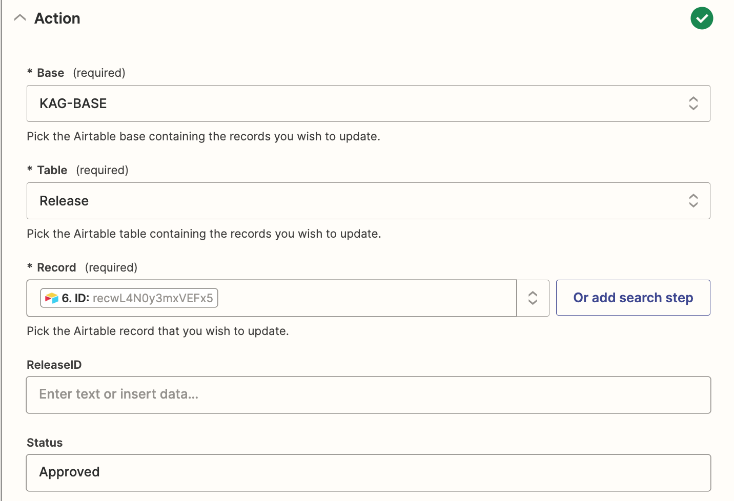Viewport: 734px width, 501px height.
Task: Click the Airtable logo in the Record pill
Action: pyautogui.click(x=52, y=298)
